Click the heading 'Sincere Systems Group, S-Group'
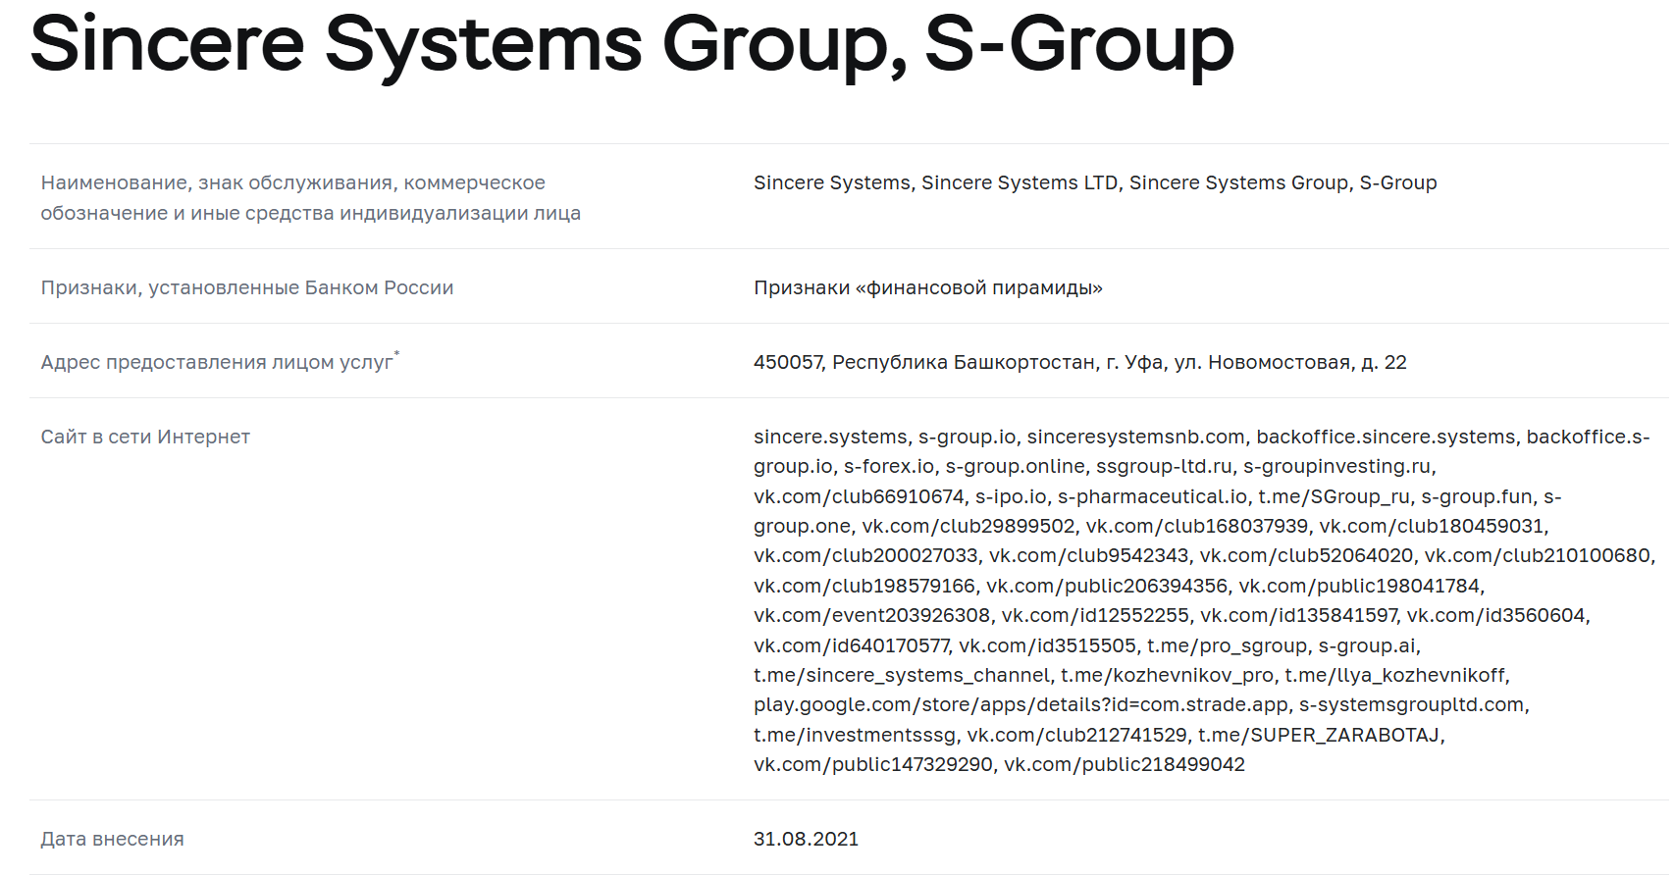 (x=632, y=46)
